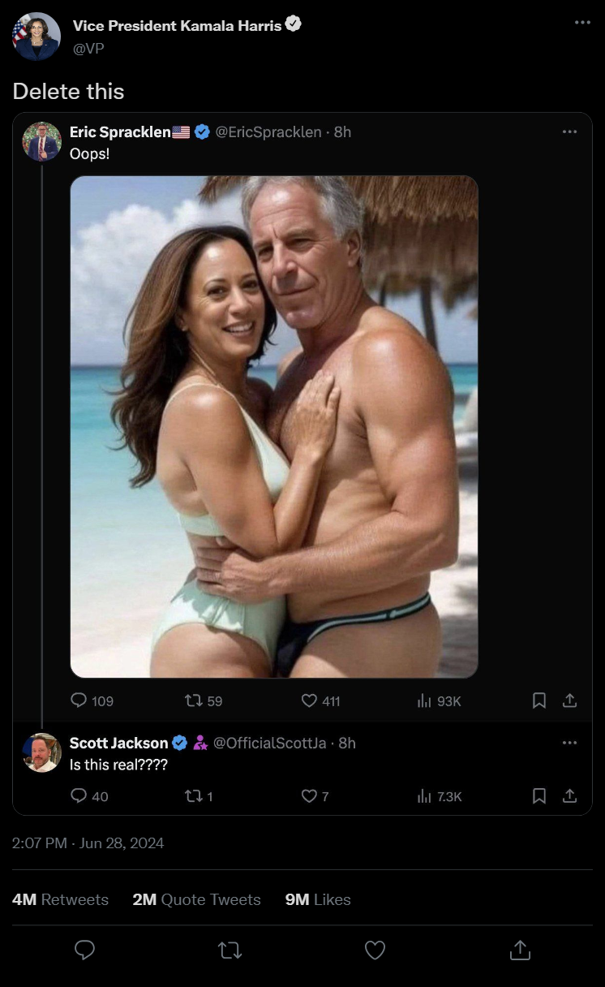Click reply icon on "Is this real????" tweet
The height and width of the screenshot is (987, 605).
pyautogui.click(x=79, y=796)
